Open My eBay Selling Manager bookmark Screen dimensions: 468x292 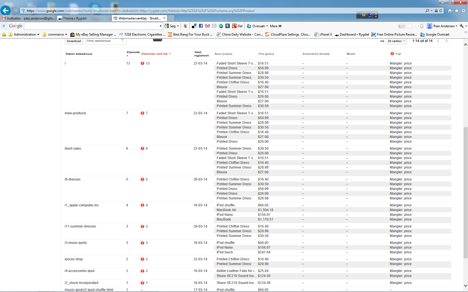pyautogui.click(x=93, y=34)
